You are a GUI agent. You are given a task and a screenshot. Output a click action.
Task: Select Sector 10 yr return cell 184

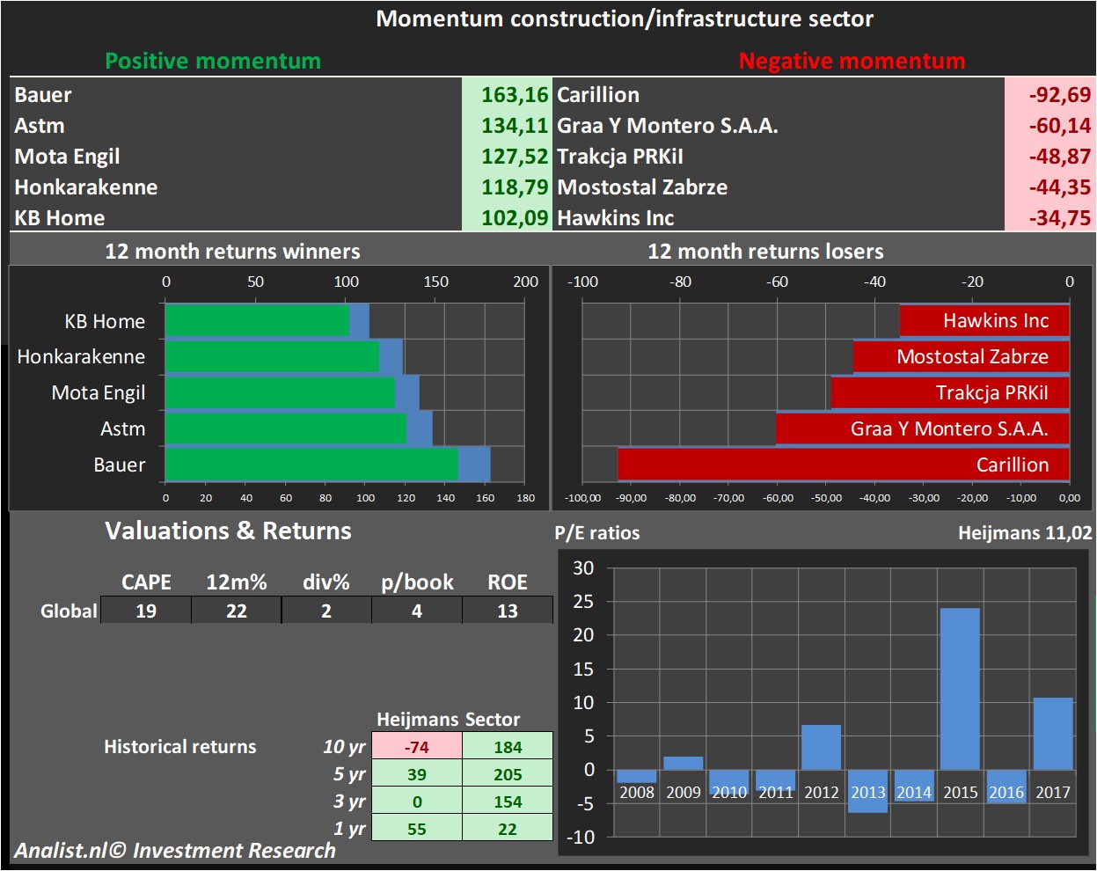(508, 747)
